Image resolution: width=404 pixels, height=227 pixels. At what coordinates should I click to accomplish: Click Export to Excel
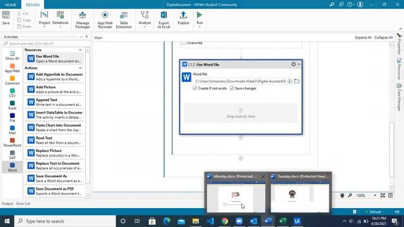pos(164,20)
